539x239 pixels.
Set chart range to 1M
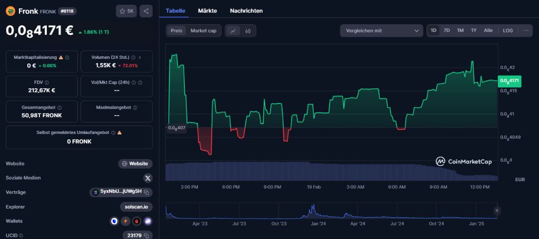pyautogui.click(x=460, y=30)
